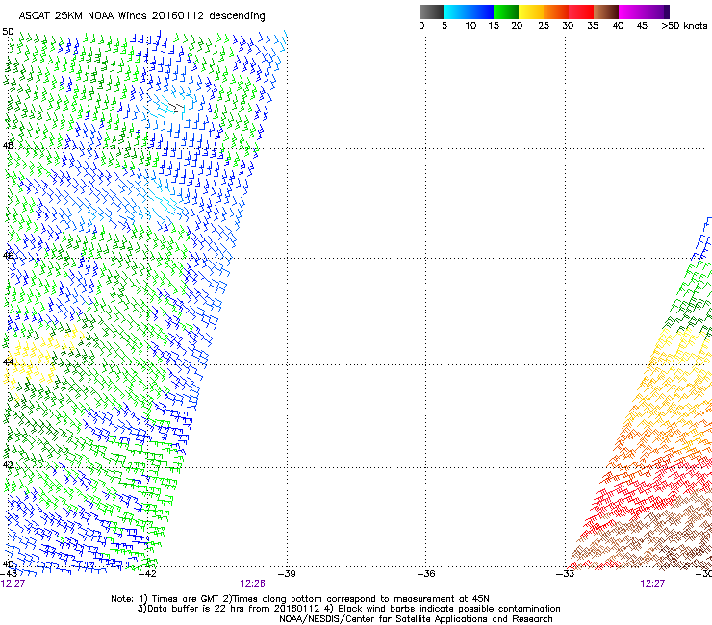712x625 pixels.
Task: Click the legend label "30"
Action: pos(568,26)
